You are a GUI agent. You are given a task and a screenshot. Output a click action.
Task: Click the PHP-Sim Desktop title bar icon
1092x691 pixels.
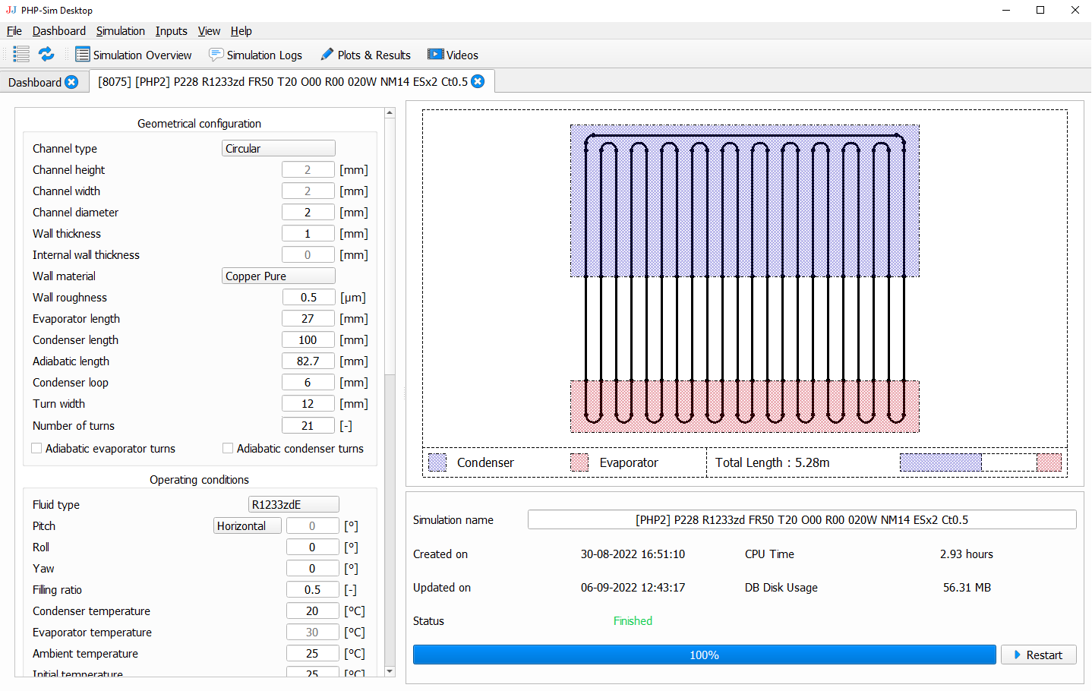coord(10,10)
